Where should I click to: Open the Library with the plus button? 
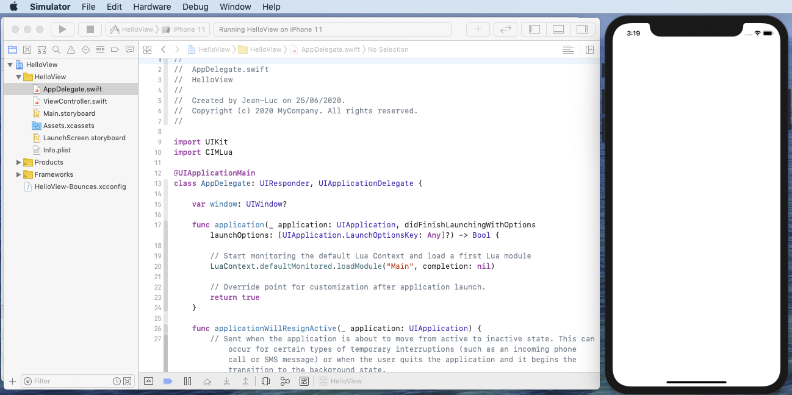tap(478, 29)
